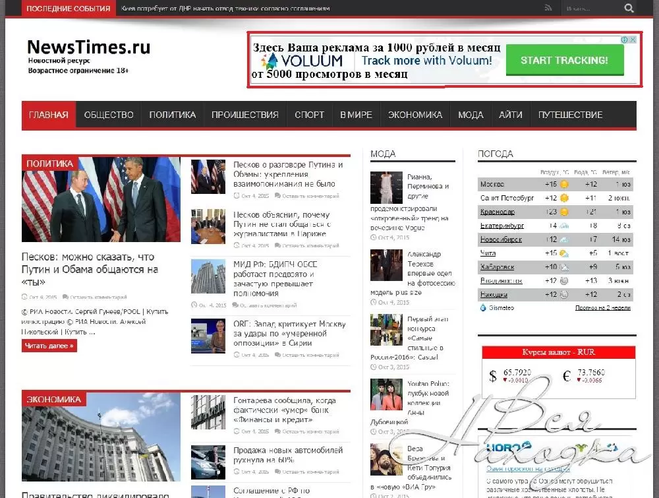Click the sunny weather icon for Москва
659x498 pixels.
pos(564,184)
